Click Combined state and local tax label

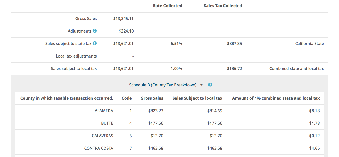(x=297, y=69)
